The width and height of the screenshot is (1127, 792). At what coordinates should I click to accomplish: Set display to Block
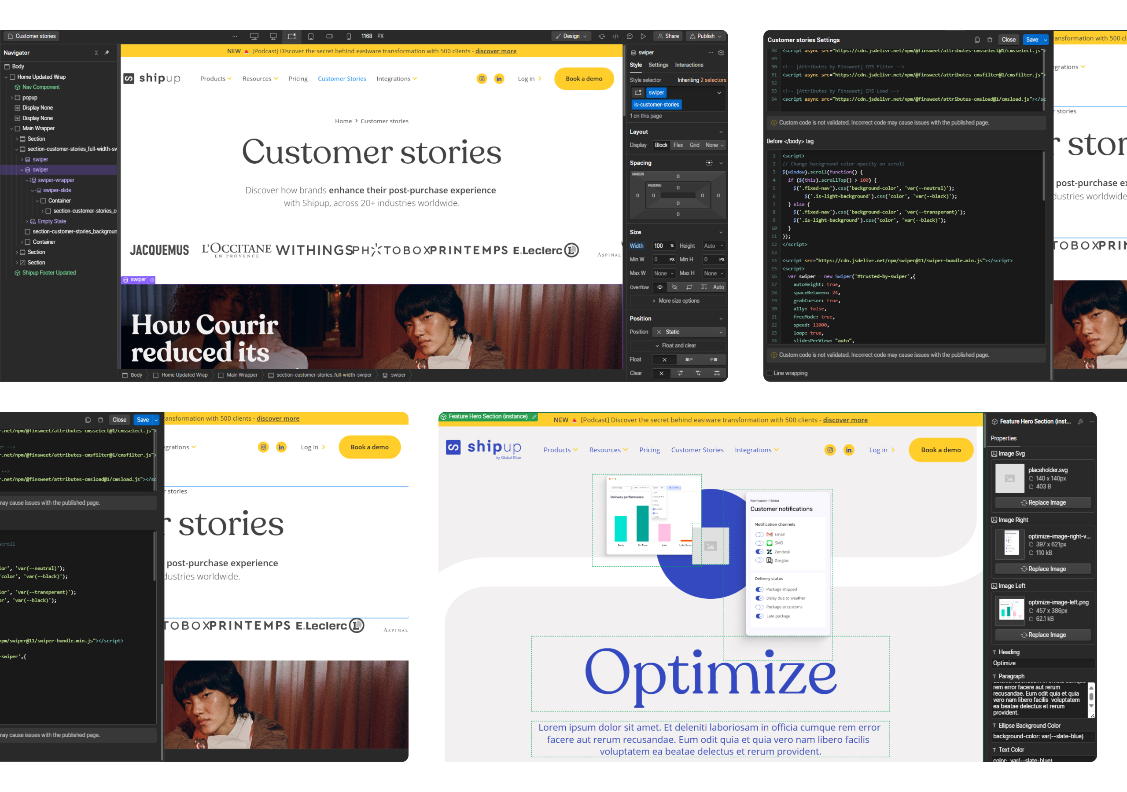pyautogui.click(x=661, y=145)
